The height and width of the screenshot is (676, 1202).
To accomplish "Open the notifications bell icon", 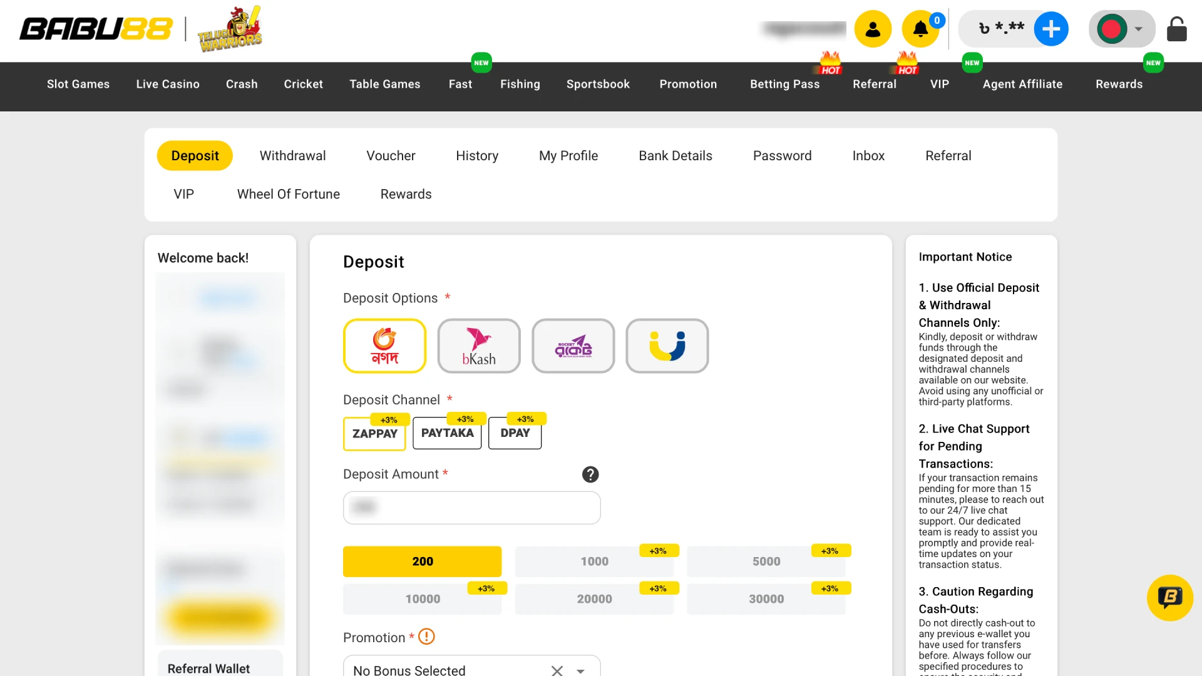I will [x=920, y=29].
